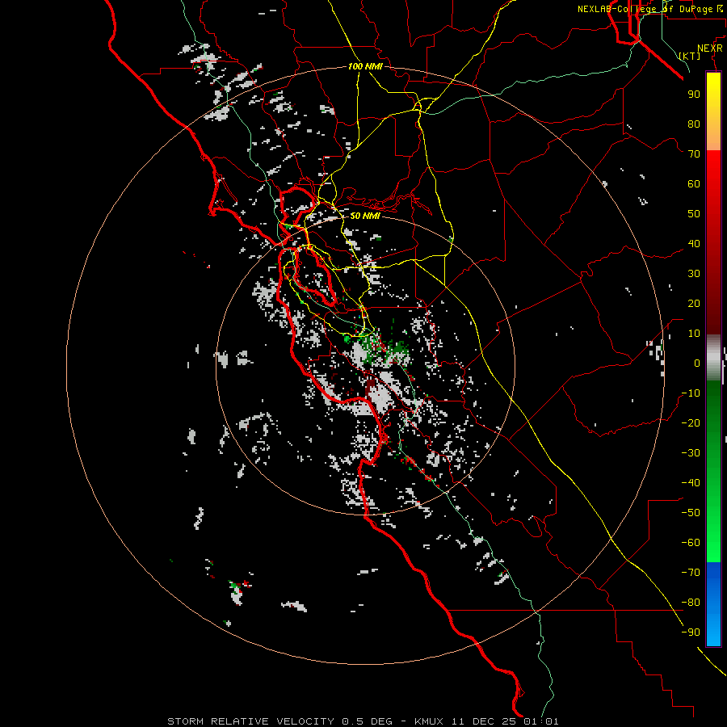Click the "50 NMI" range ring label
This screenshot has width=727, height=727.
coord(365,216)
